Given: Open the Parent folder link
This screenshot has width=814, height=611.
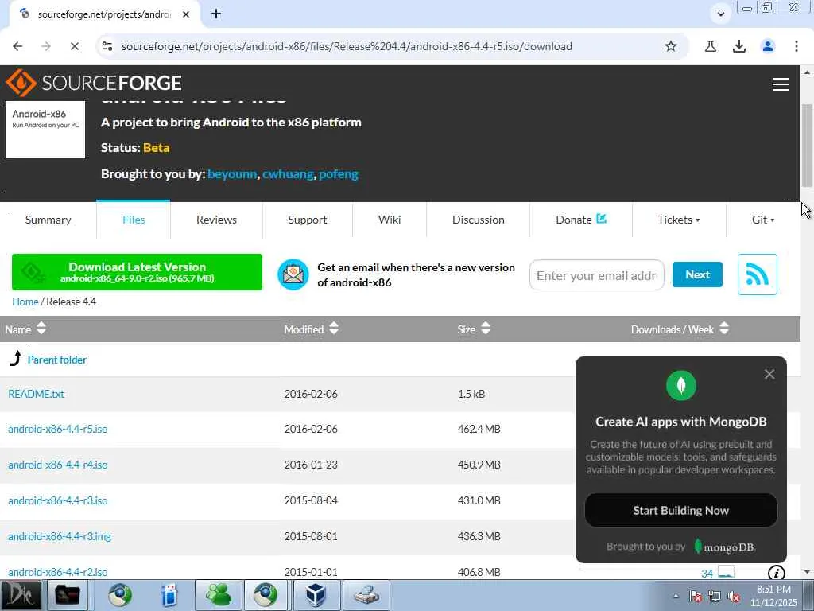Looking at the screenshot, I should point(57,360).
